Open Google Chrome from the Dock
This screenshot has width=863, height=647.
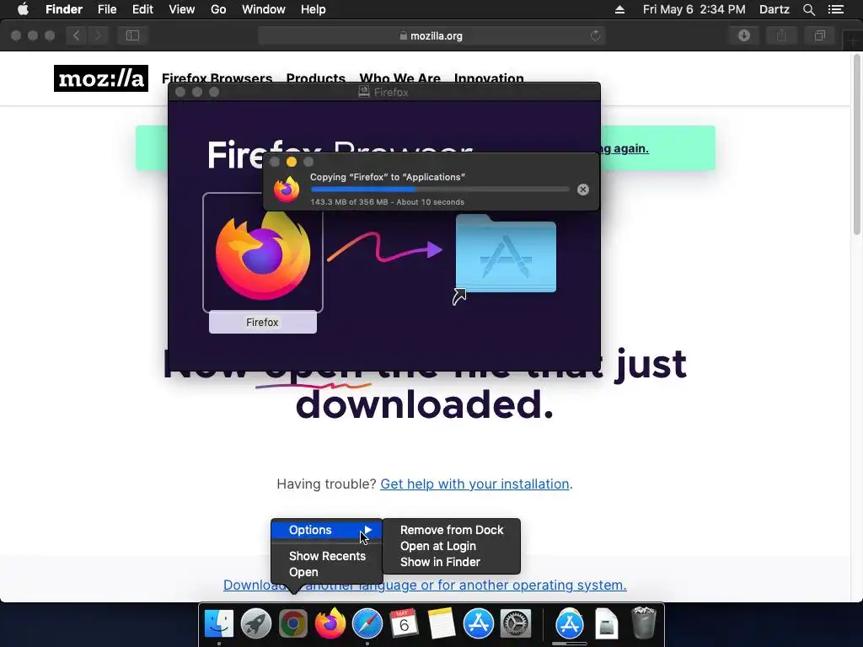point(292,623)
